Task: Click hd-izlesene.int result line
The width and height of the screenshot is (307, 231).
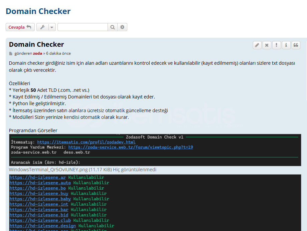Action: coord(58,204)
